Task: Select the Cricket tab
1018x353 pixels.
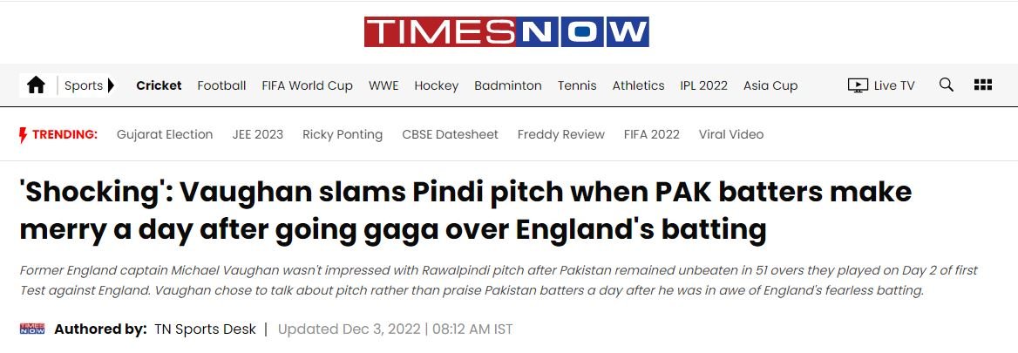Action: click(159, 85)
